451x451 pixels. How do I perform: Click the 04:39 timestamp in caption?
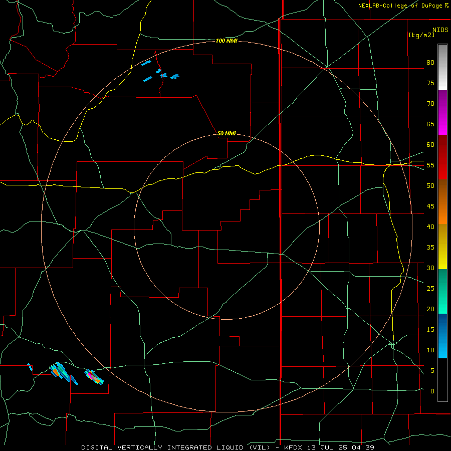tap(363, 447)
